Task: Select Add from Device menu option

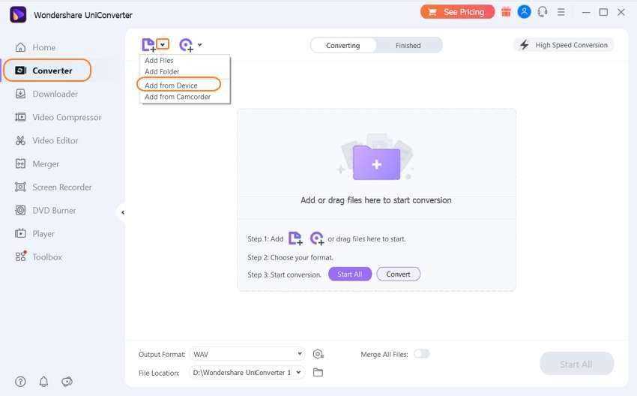Action: pyautogui.click(x=172, y=85)
